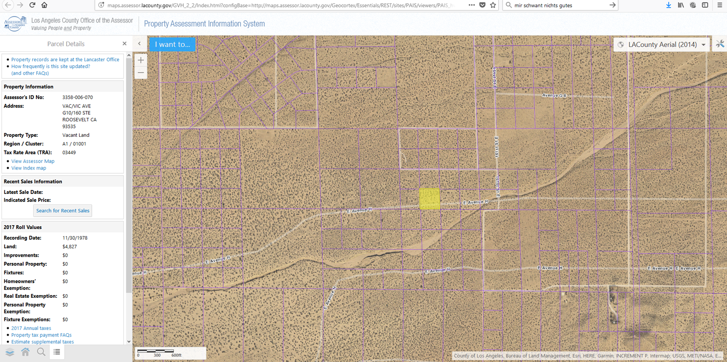Open the search magnifier in bottom toolbar
The height and width of the screenshot is (362, 727).
tap(41, 352)
